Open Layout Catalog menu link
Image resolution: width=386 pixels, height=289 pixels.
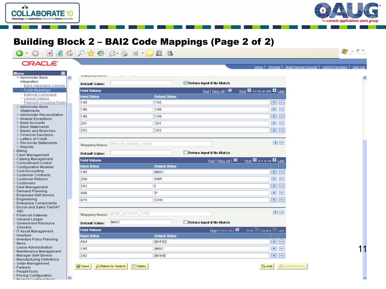[37, 98]
